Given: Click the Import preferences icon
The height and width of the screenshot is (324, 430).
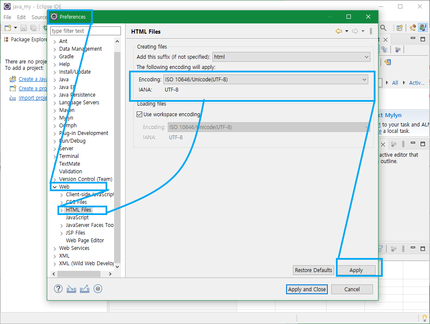Looking at the screenshot, I should pos(71,289).
